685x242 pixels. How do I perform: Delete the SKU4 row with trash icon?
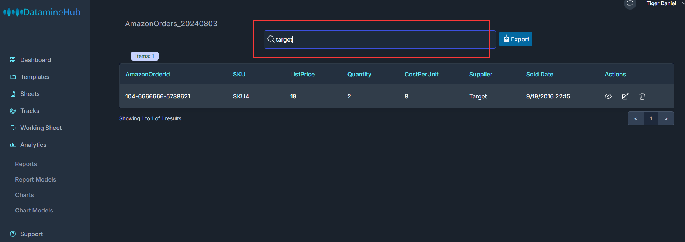point(642,96)
